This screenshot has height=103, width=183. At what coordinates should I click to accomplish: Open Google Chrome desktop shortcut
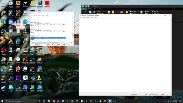coord(3,60)
